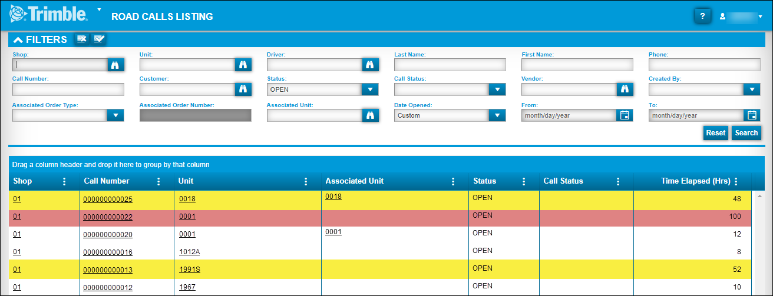
Task: Open the Customer lookup binoculars icon
Action: 243,89
